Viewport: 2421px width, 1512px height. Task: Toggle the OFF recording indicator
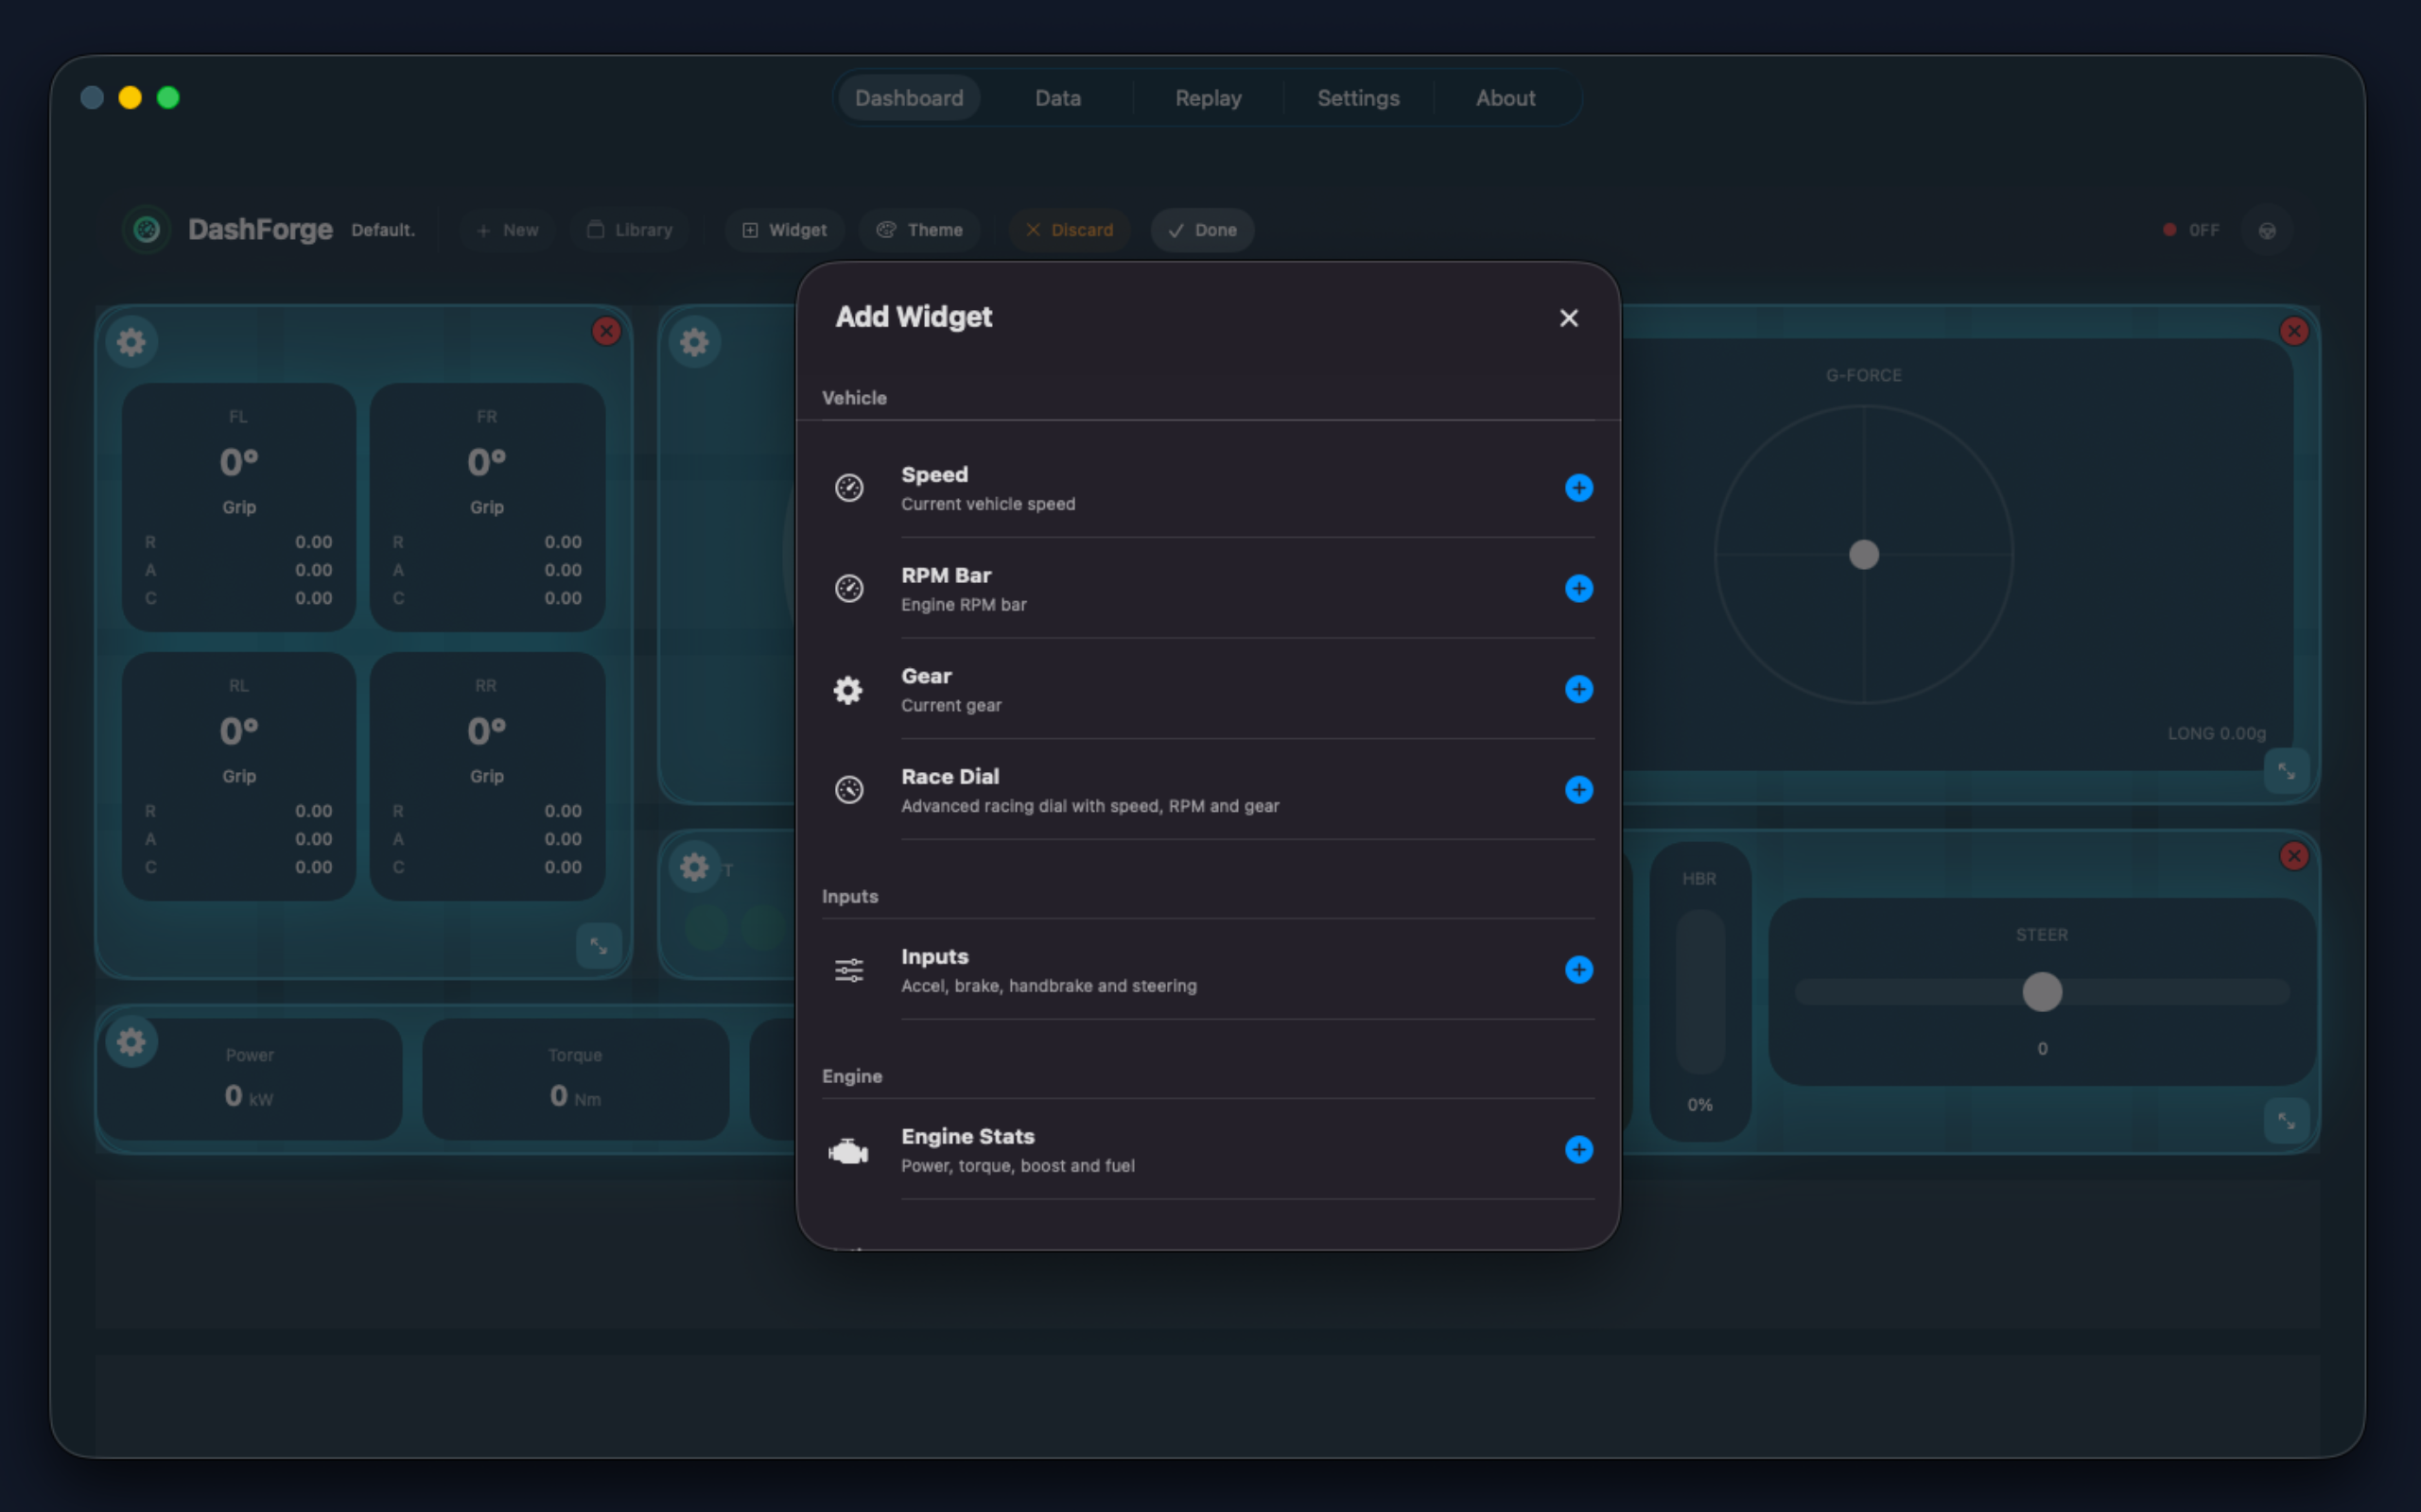(x=2191, y=230)
